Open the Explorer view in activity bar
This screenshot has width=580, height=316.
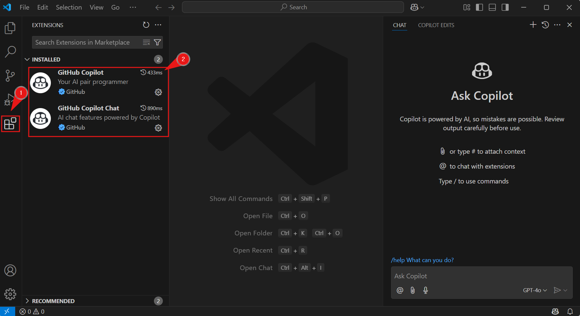(10, 28)
